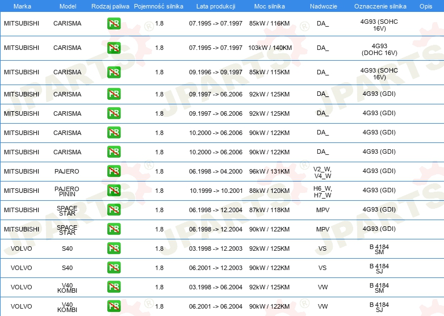Image resolution: width=444 pixels, height=316 pixels.
Task: Select the Rodzaj paliwa column header
Action: 110,6
